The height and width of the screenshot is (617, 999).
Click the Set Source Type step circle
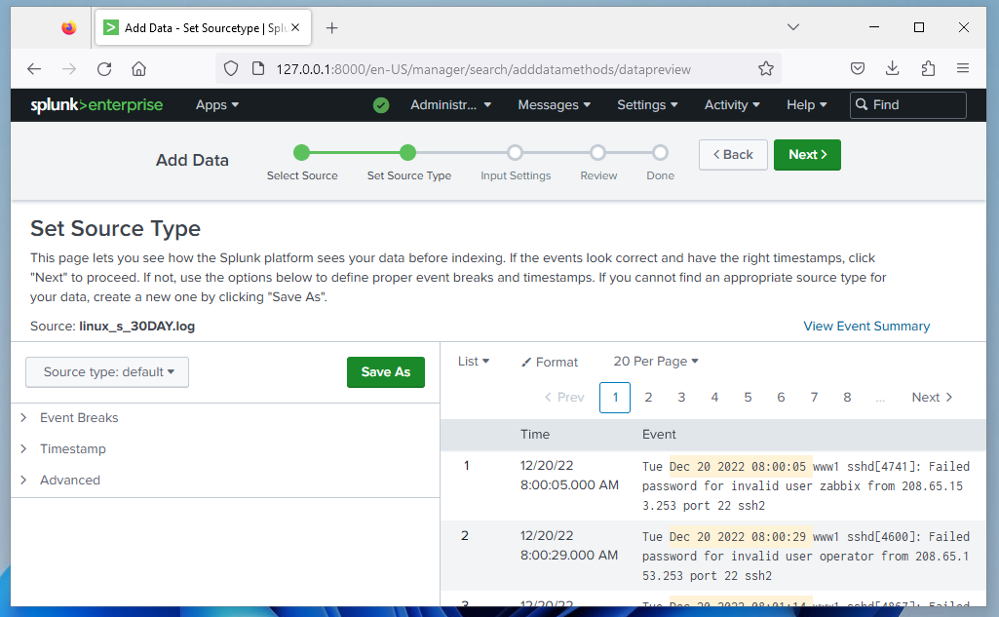click(x=407, y=153)
